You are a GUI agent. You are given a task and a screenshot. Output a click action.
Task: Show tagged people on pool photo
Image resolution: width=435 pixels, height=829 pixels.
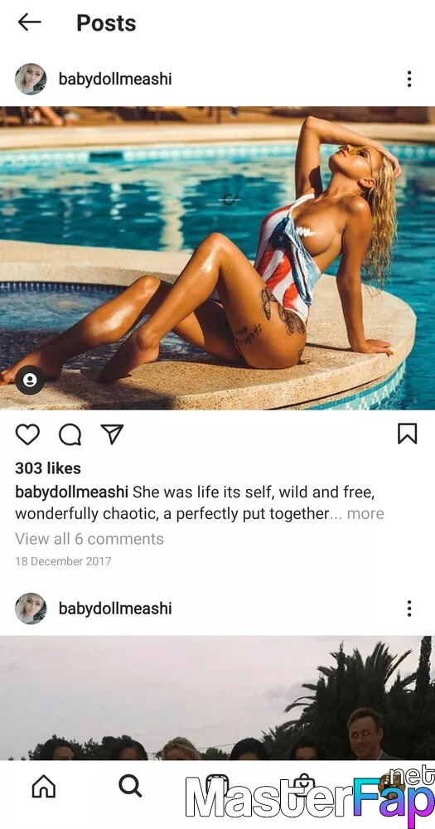pos(30,380)
